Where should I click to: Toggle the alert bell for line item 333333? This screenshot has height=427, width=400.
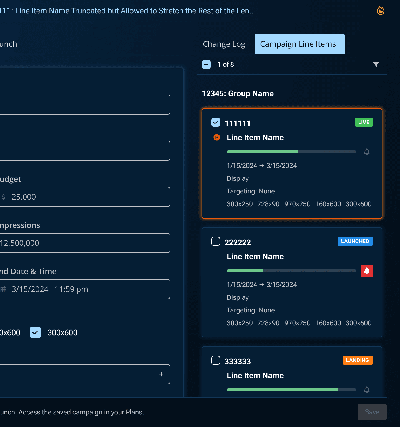[367, 390]
